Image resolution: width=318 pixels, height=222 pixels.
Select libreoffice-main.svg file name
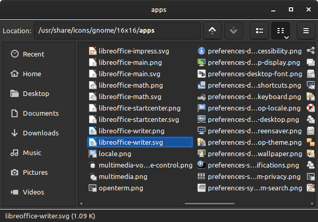129,74
